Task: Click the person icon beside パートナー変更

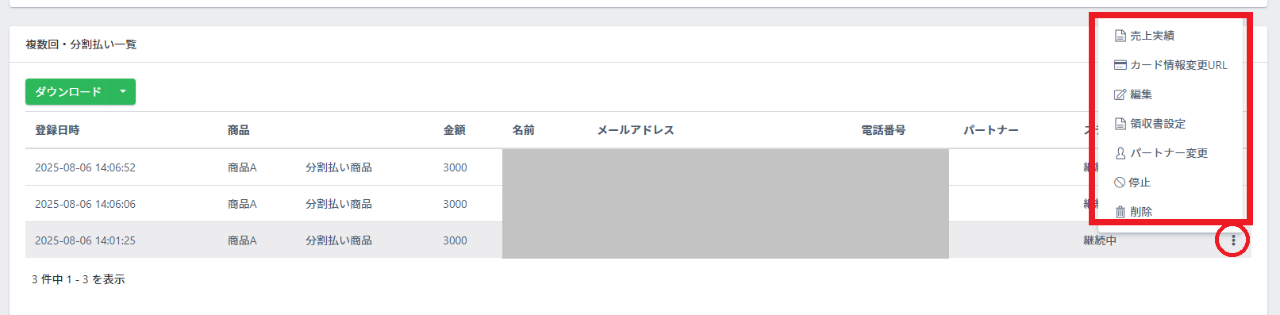Action: (x=1120, y=153)
